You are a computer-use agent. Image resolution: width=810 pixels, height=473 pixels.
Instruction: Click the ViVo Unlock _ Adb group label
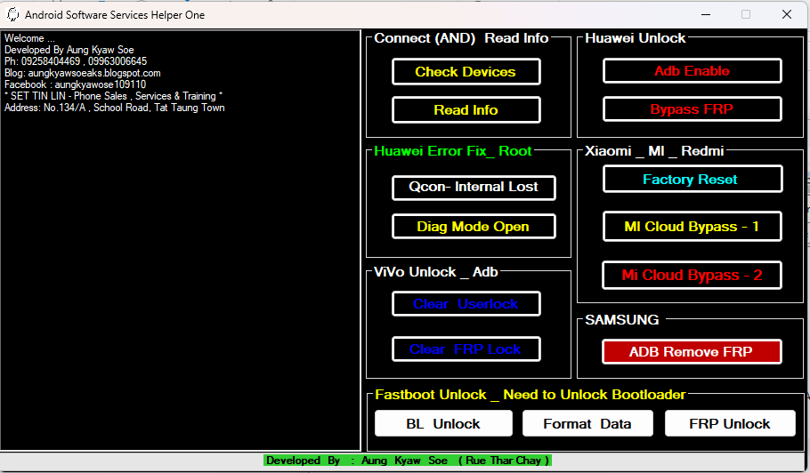click(x=435, y=272)
